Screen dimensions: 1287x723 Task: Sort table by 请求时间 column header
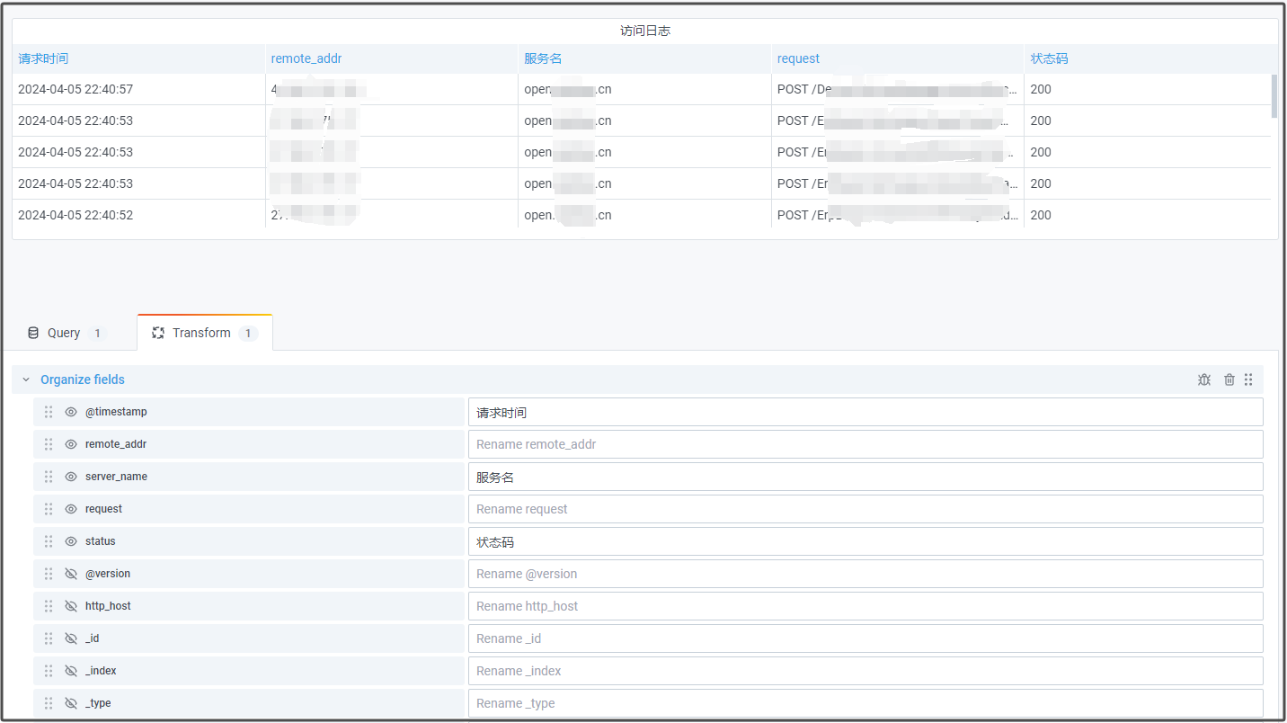tap(43, 58)
